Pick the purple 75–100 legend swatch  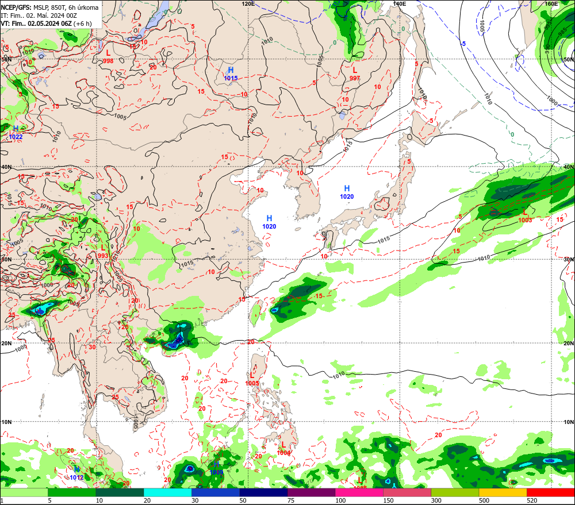[311, 492]
